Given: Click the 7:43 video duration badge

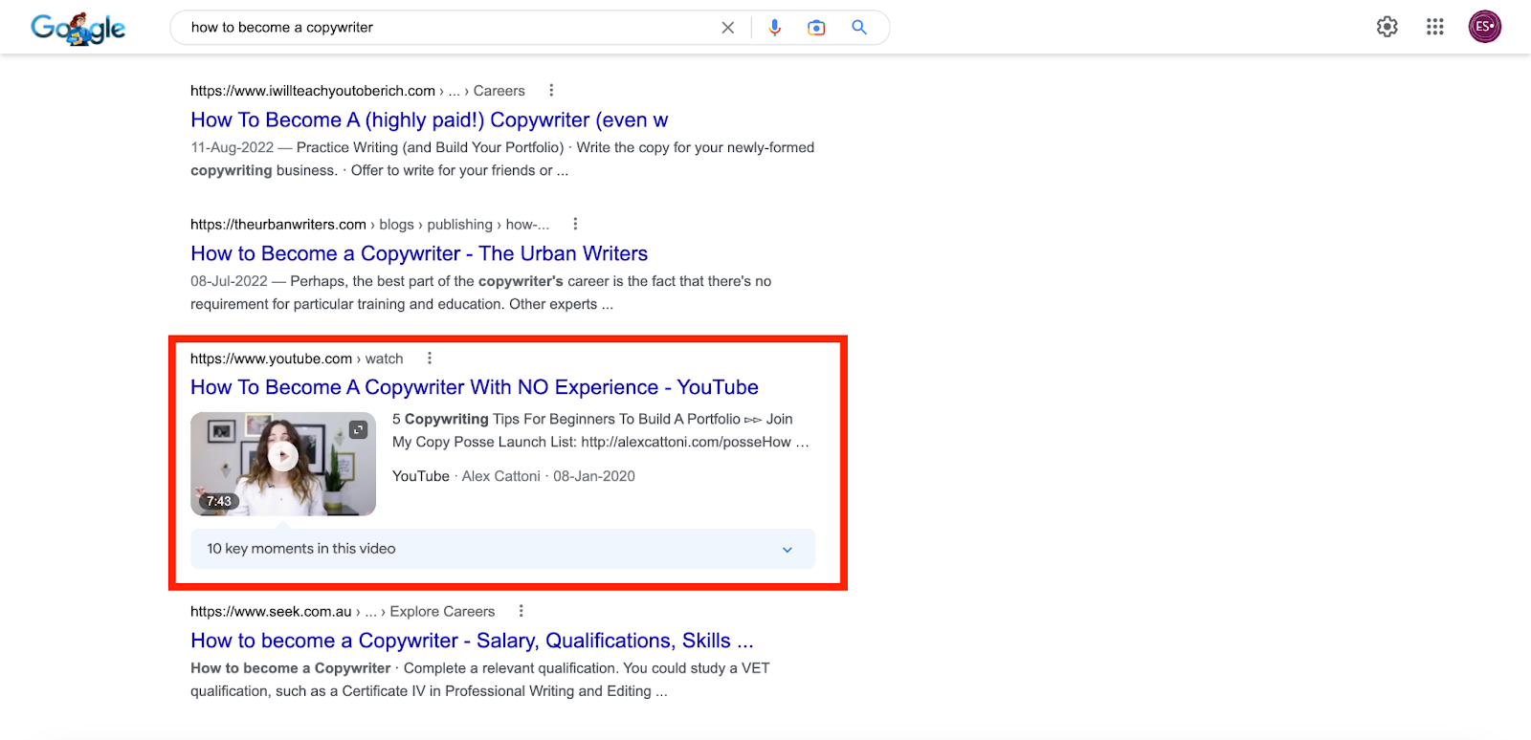Looking at the screenshot, I should (219, 501).
